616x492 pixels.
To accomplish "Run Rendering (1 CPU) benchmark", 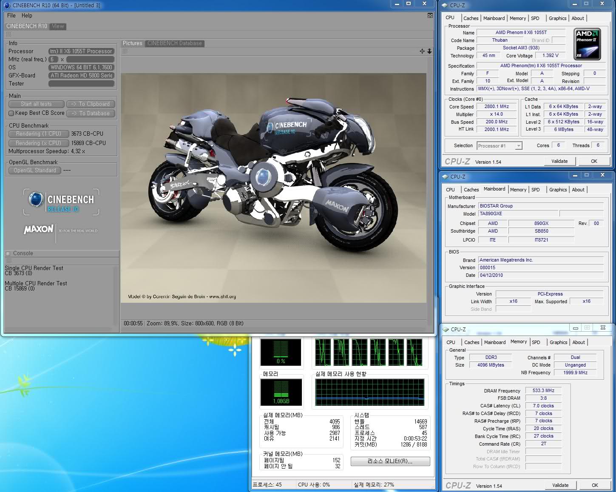I will coord(38,134).
